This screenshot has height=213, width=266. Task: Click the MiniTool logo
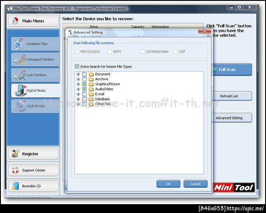pyautogui.click(x=234, y=187)
